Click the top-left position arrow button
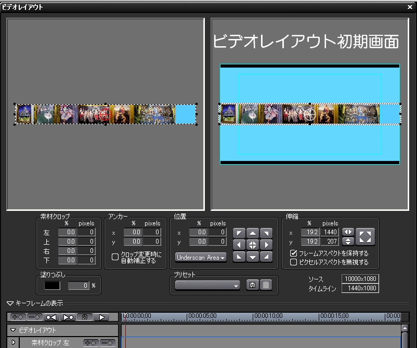The image size is (417, 348). click(239, 232)
